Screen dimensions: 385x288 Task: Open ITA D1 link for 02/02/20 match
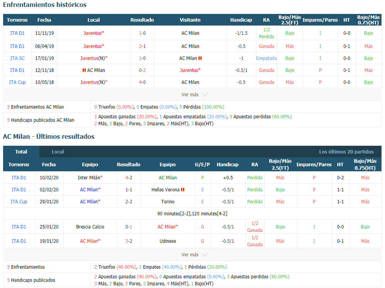point(19,190)
